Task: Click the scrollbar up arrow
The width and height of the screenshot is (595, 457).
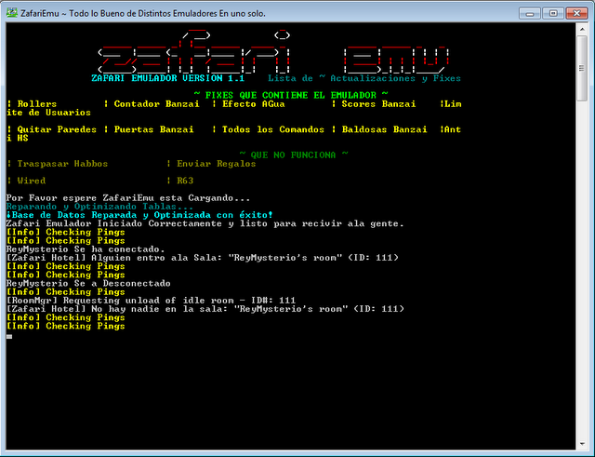Action: (582, 29)
